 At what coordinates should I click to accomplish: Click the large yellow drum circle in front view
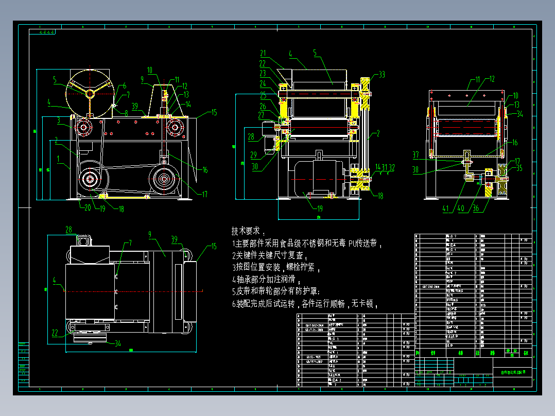pos(90,94)
